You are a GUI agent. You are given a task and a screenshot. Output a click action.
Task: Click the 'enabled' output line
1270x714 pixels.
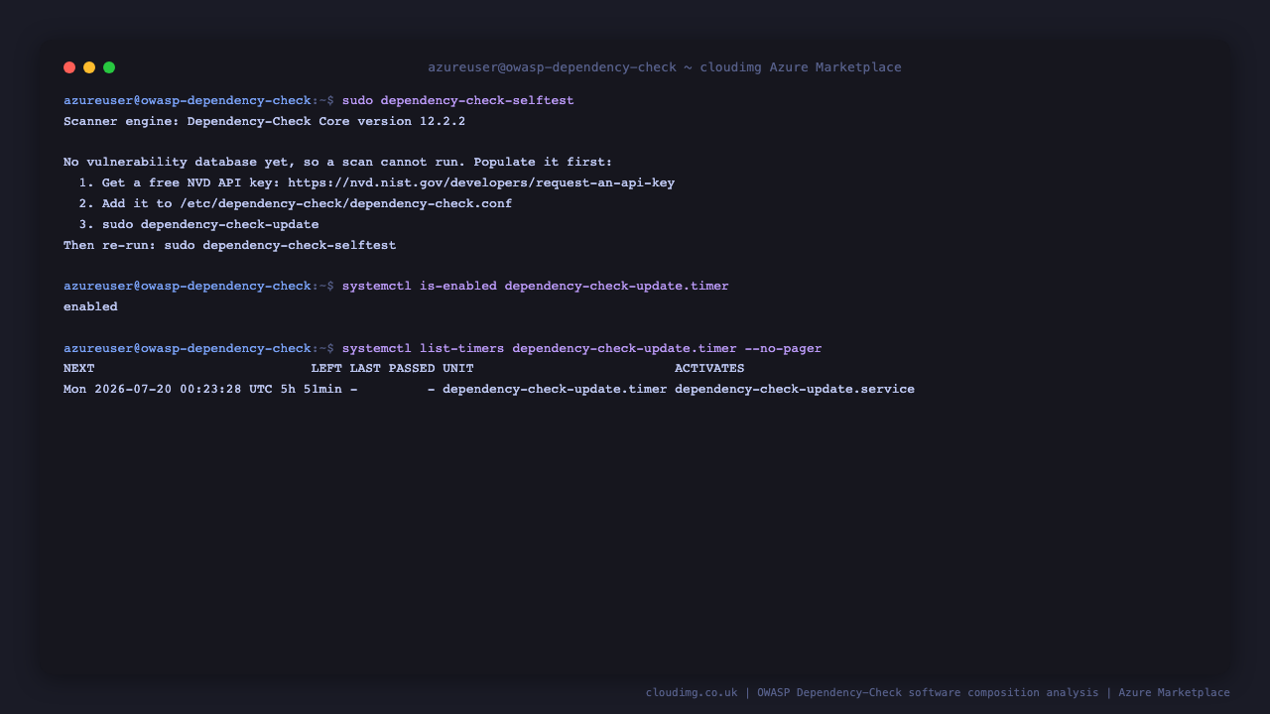click(x=90, y=307)
